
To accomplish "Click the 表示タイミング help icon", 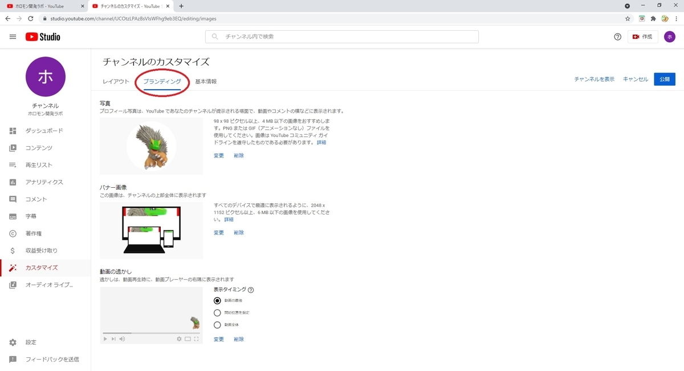I will (x=251, y=290).
